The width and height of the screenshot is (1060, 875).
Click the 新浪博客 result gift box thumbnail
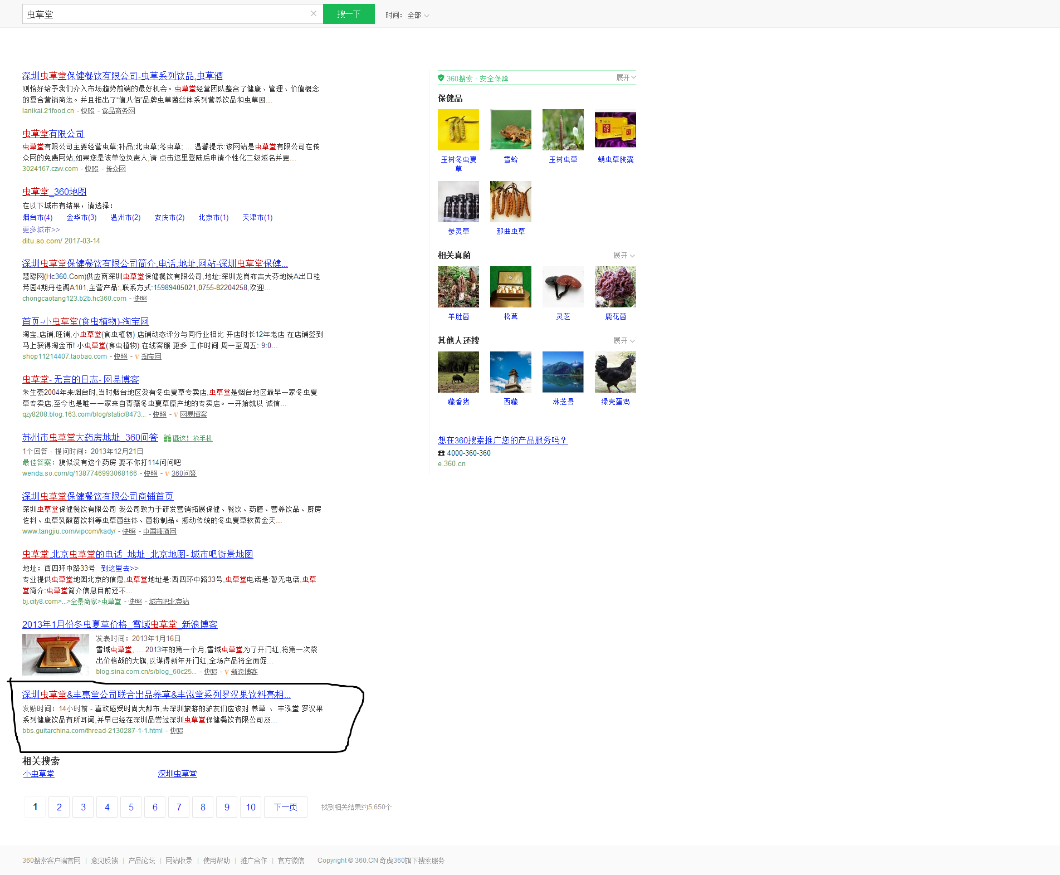[x=56, y=654]
